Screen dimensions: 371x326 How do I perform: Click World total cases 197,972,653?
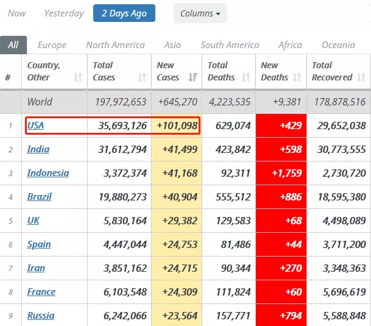(121, 102)
